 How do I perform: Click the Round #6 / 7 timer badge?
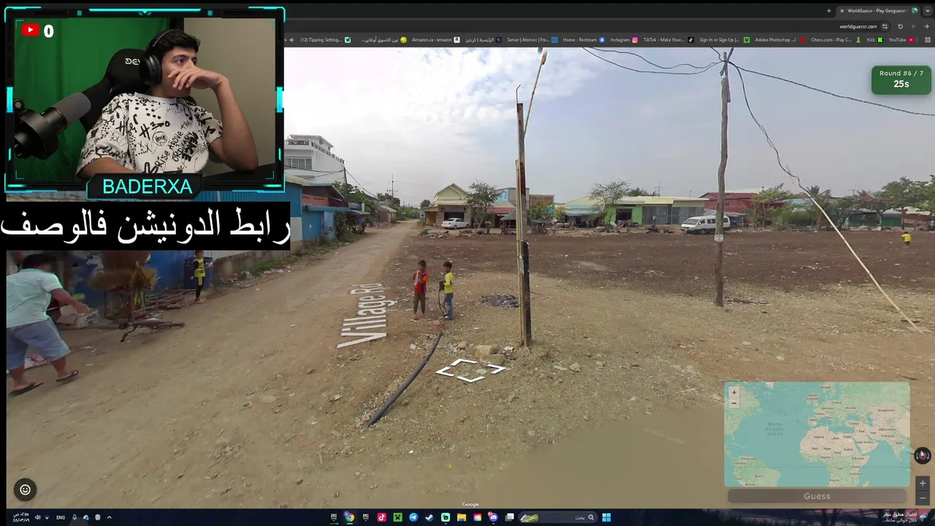901,79
